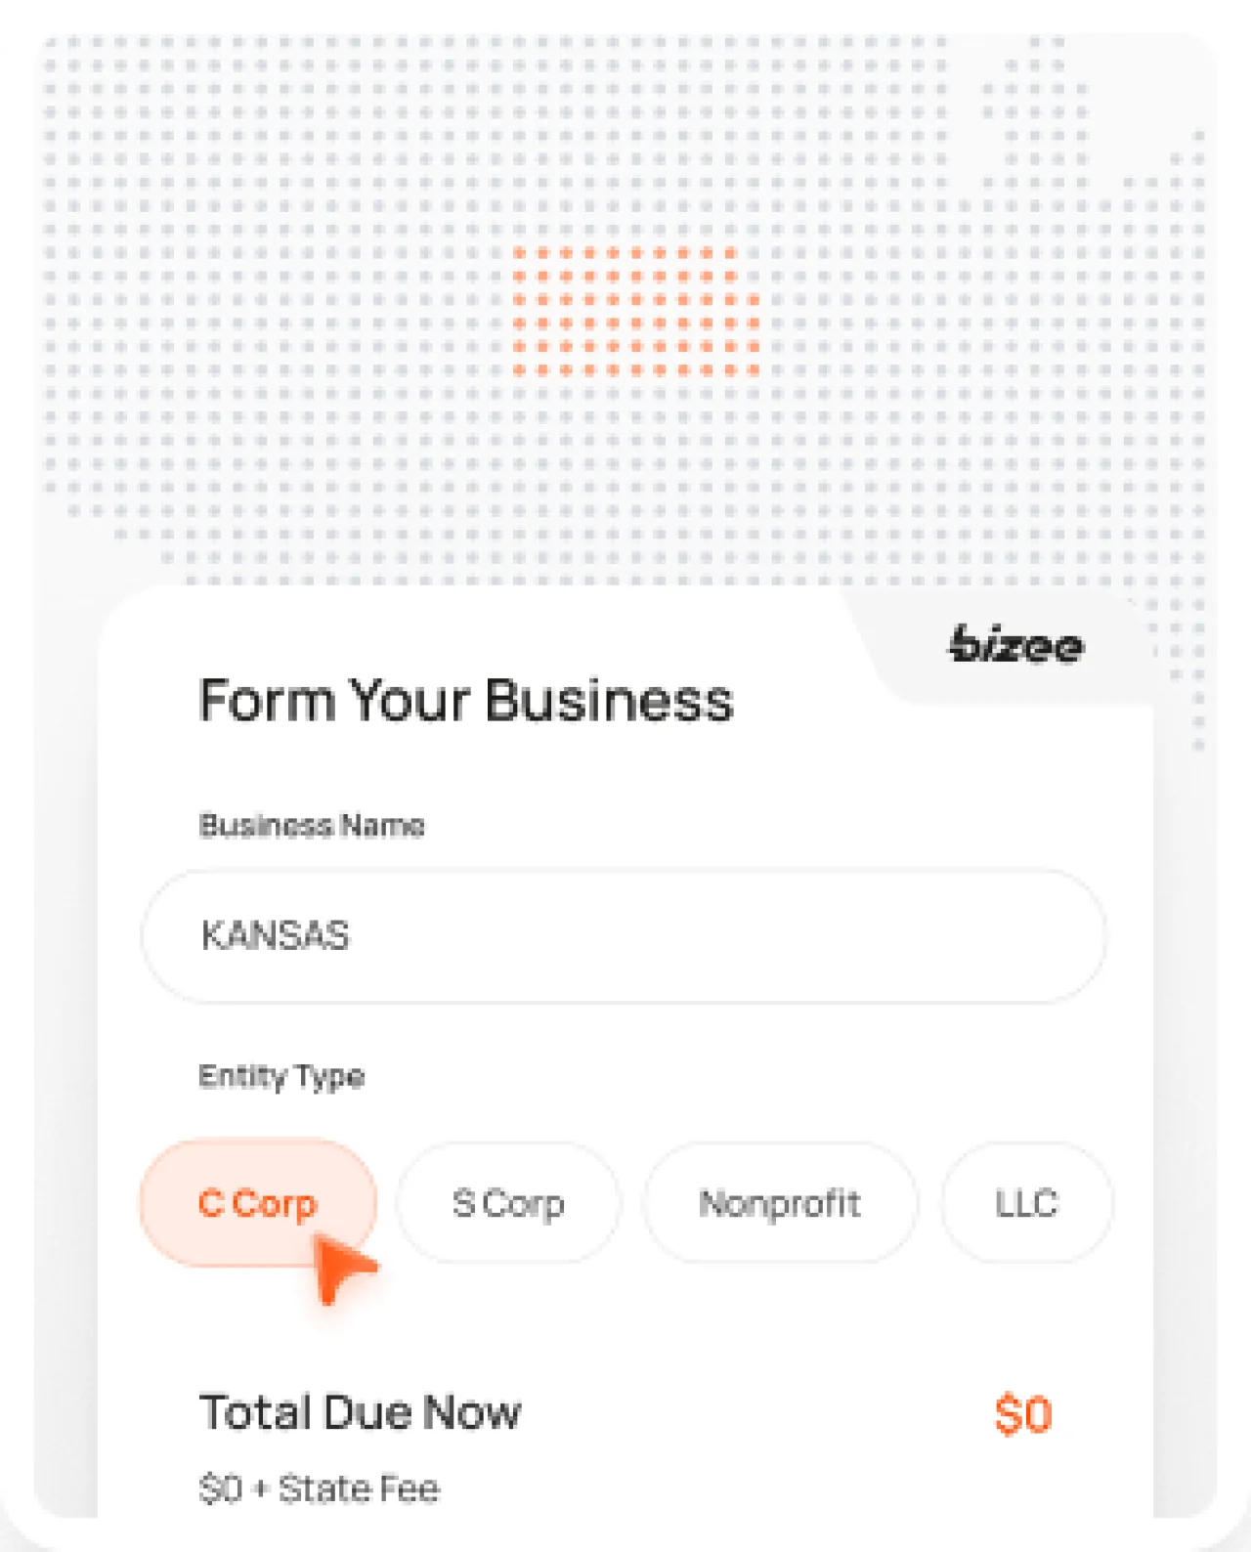
Task: Click the orange dotted pattern area
Action: [x=635, y=311]
